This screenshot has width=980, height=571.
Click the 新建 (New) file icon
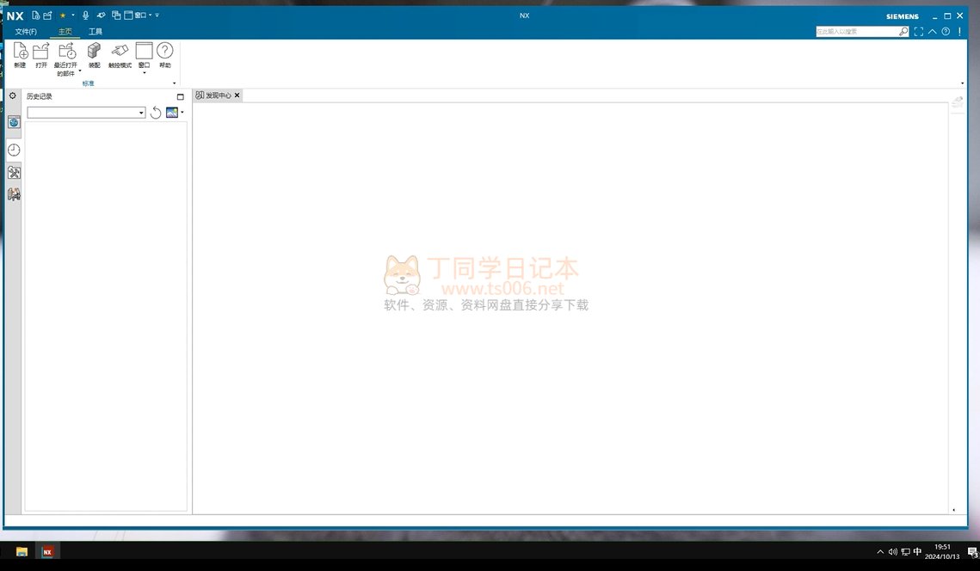(x=20, y=52)
